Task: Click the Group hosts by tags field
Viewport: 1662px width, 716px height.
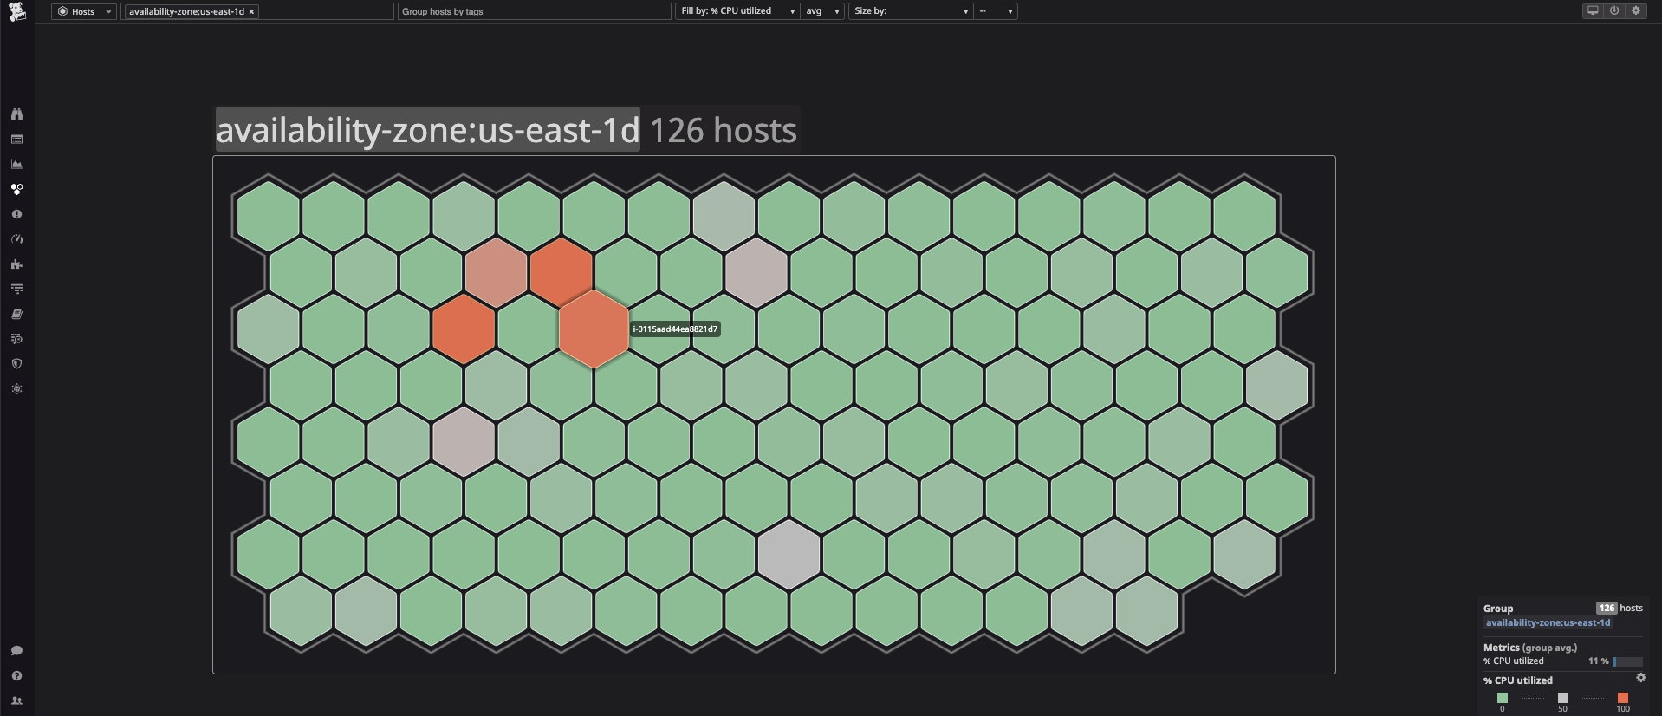Action: [x=534, y=11]
